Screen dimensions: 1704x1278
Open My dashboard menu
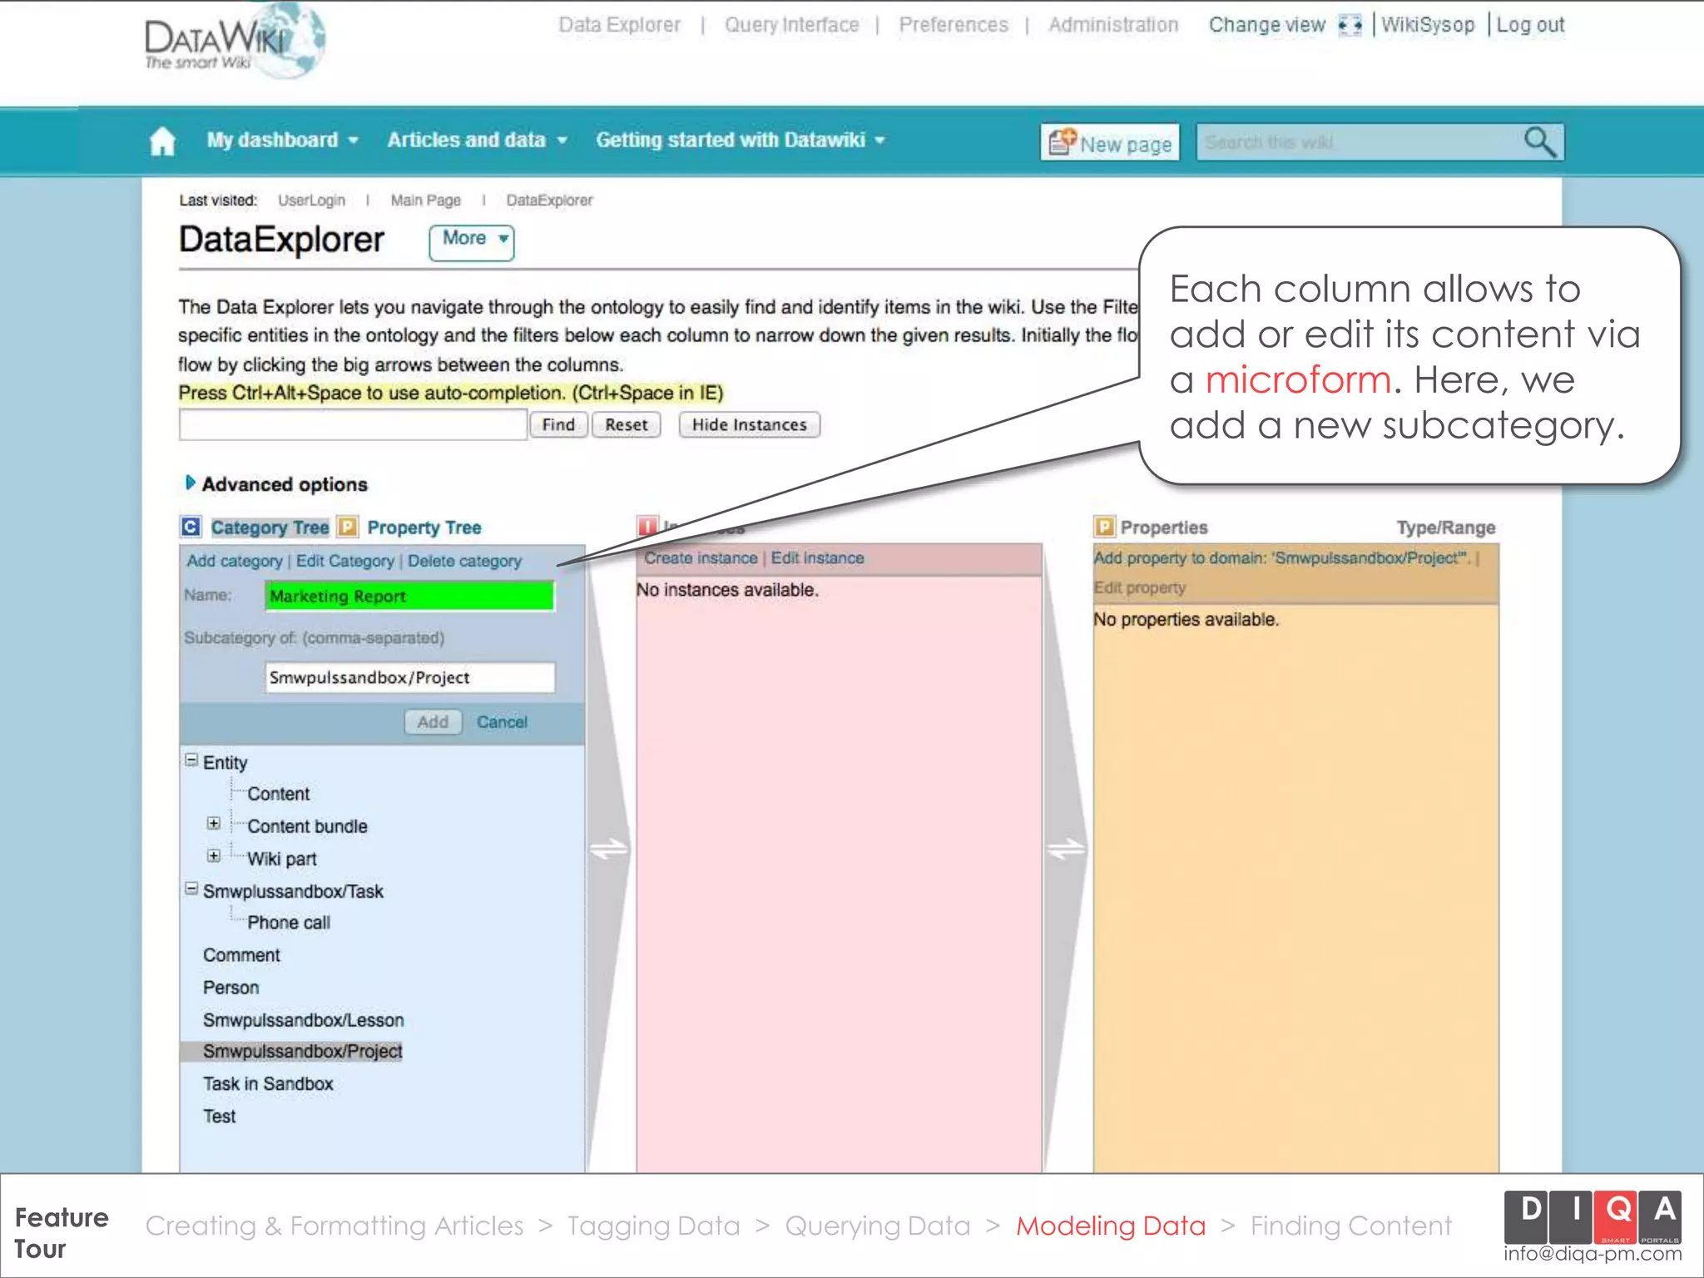[x=282, y=140]
